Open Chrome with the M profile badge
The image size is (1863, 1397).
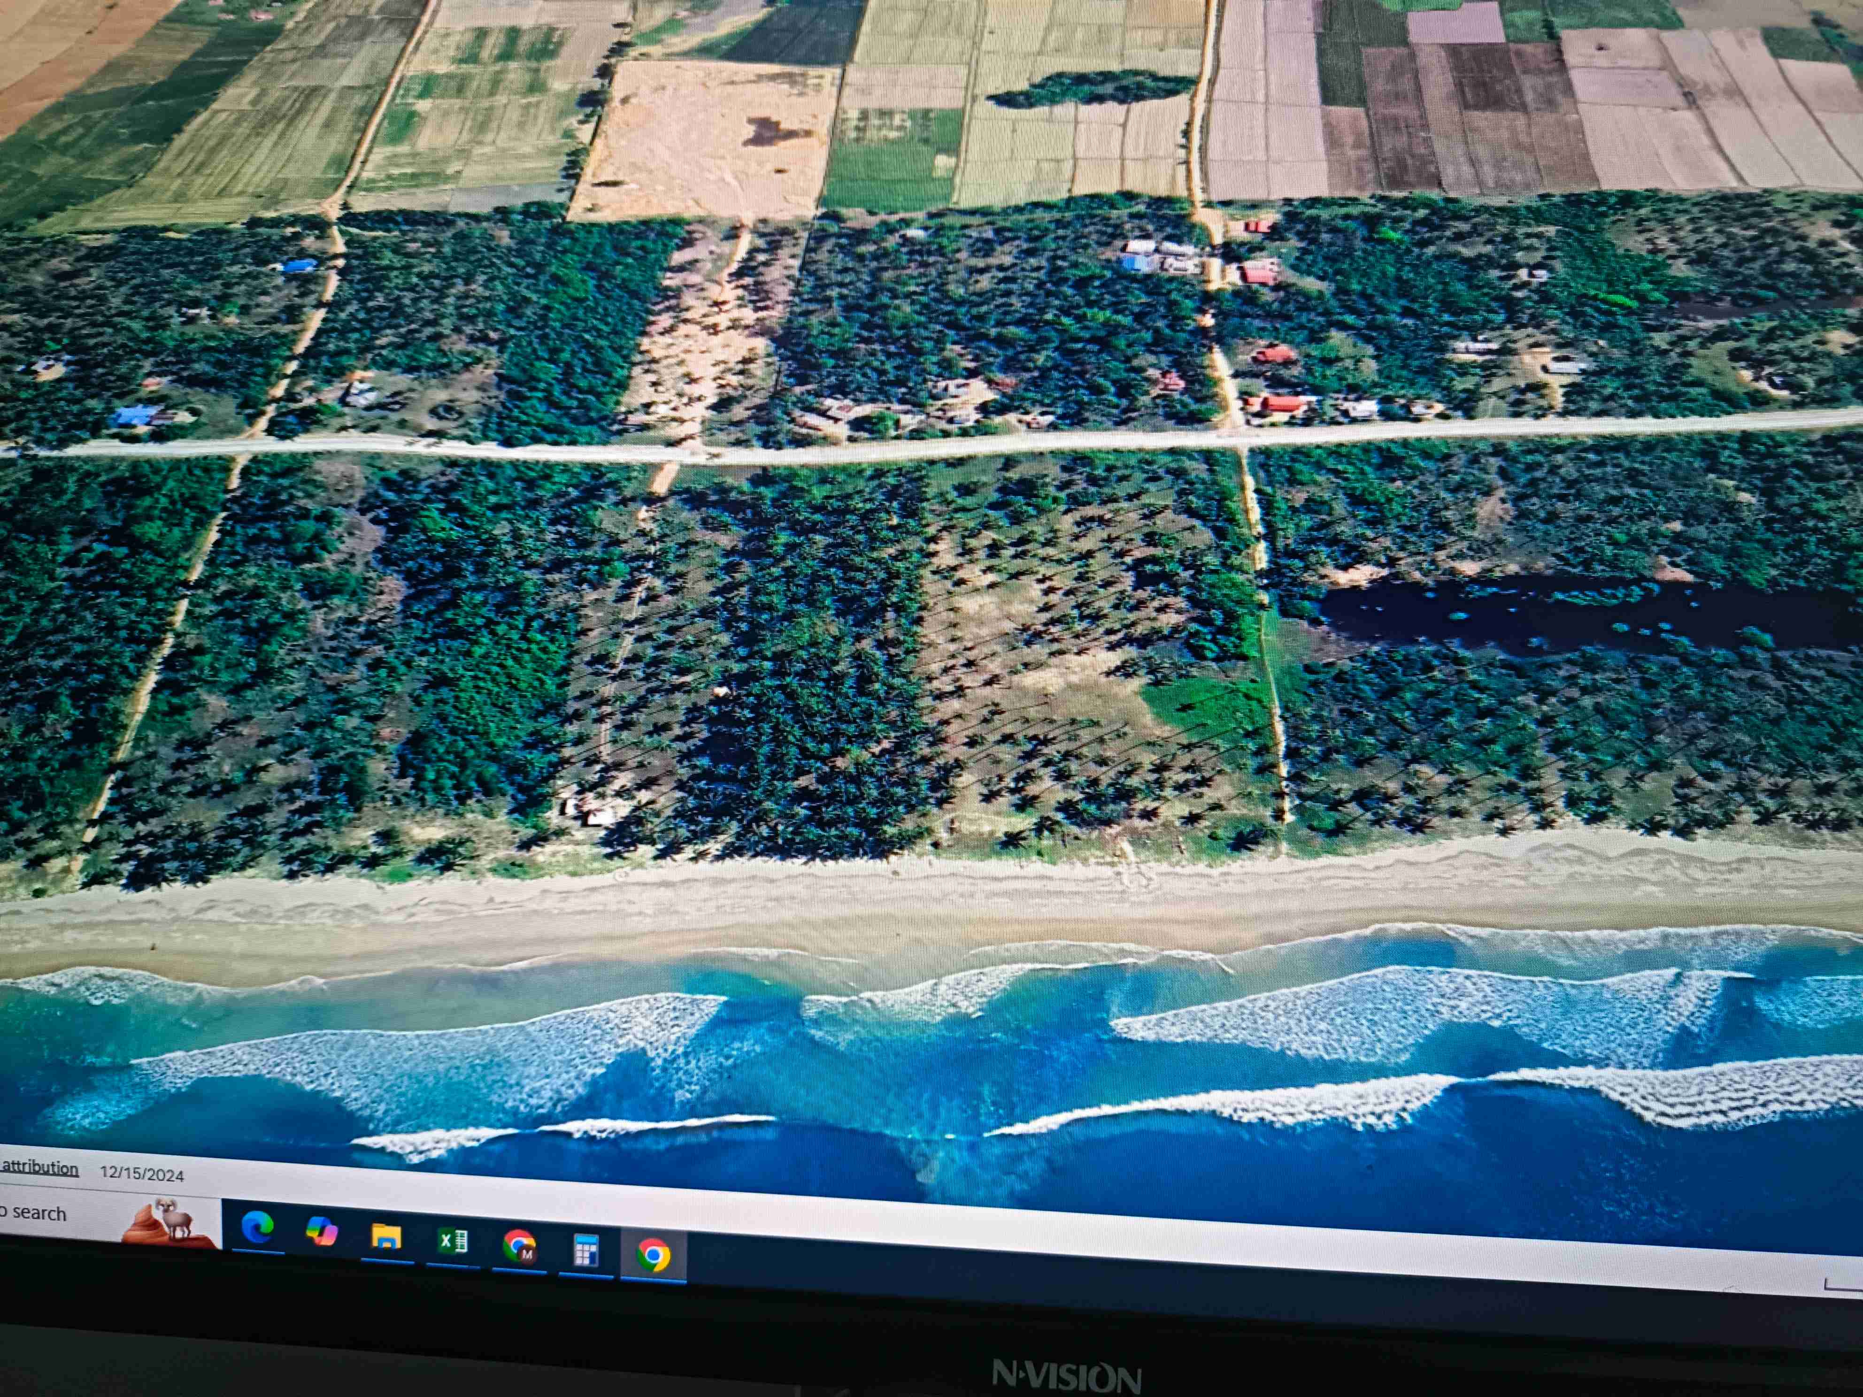point(519,1245)
